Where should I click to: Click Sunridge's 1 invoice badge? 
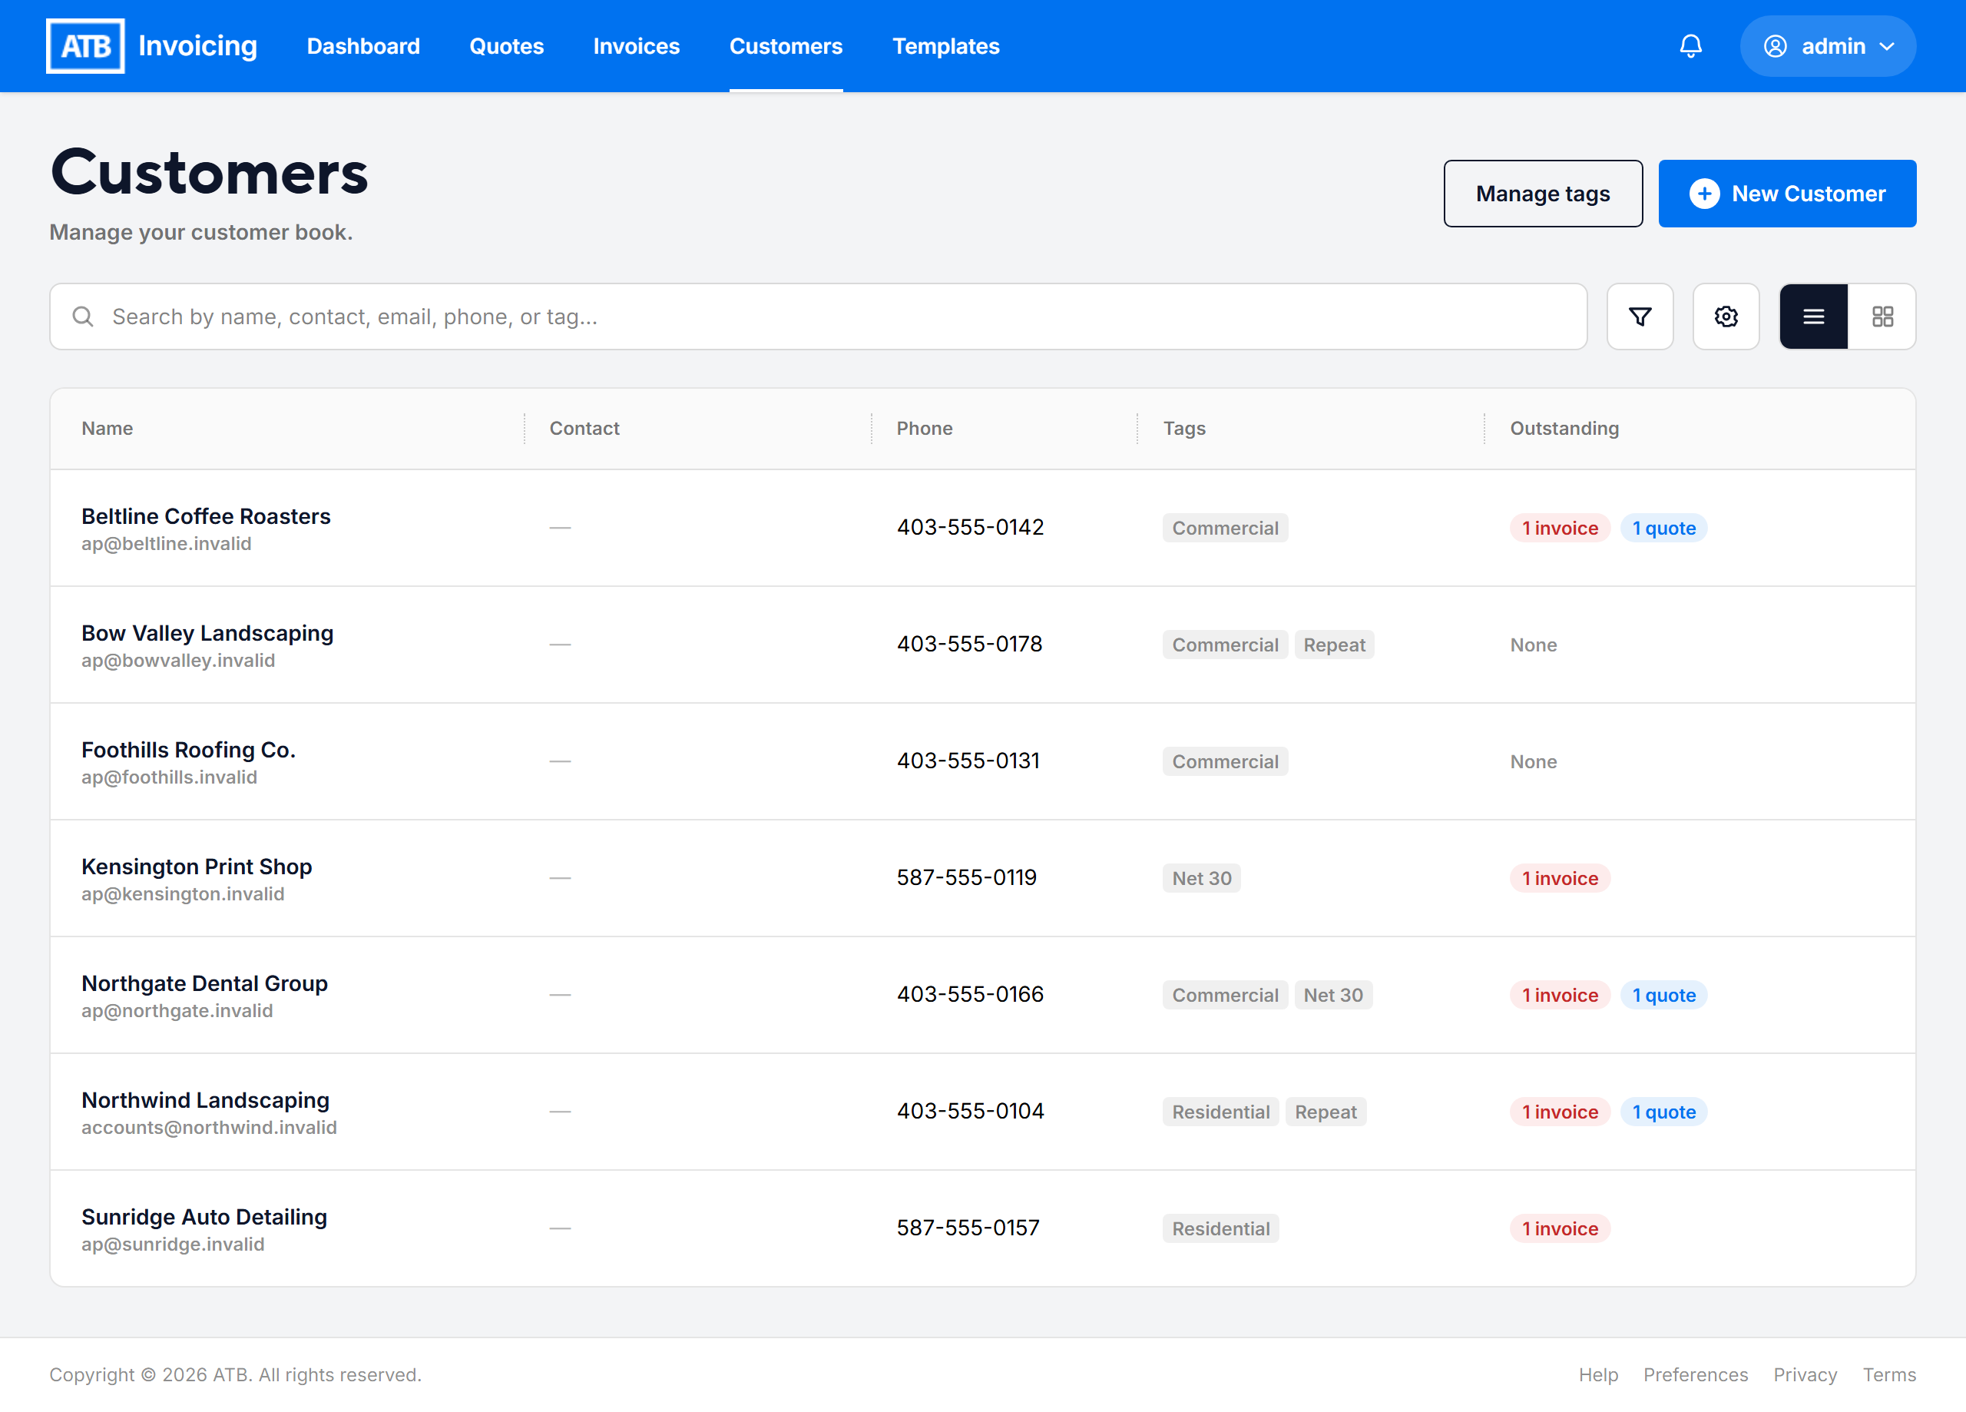[x=1560, y=1229]
